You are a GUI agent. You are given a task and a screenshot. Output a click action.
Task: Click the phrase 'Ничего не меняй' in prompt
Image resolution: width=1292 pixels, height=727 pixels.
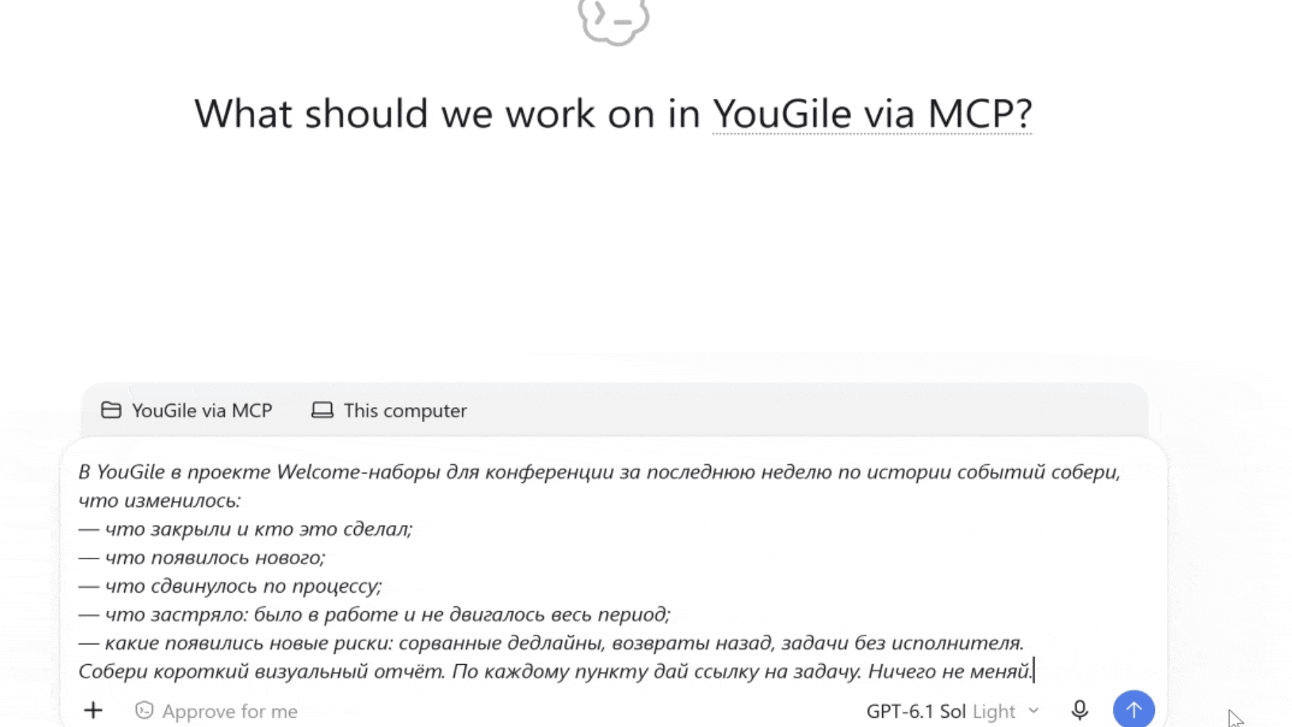point(950,671)
